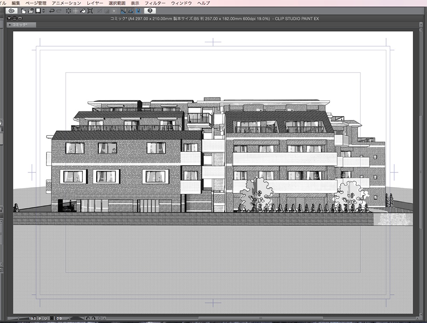Image resolution: width=427 pixels, height=323 pixels.
Task: Reset zoom with the 100% view button
Action: point(52,318)
